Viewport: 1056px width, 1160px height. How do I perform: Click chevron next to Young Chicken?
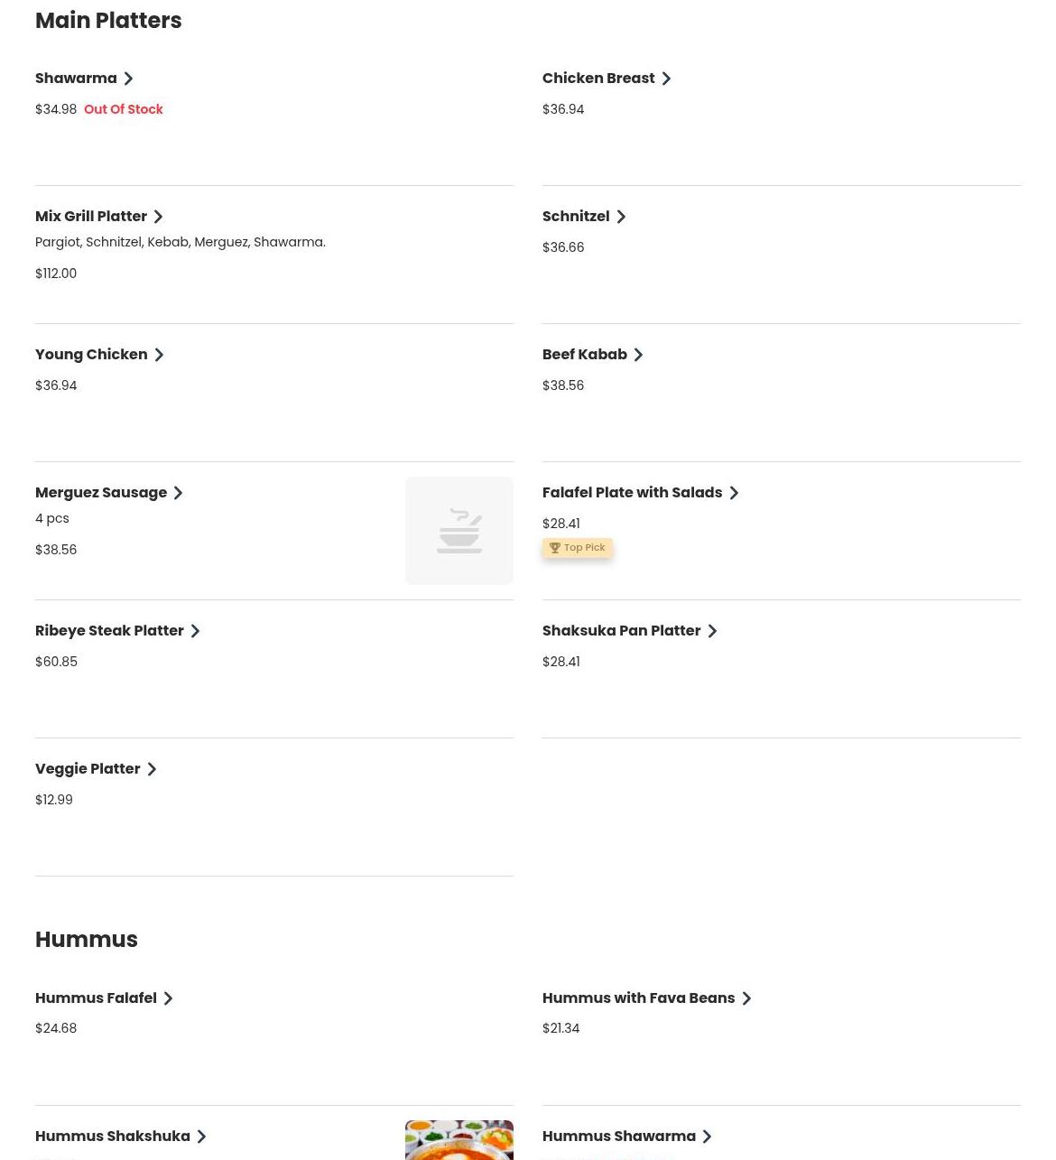tap(159, 355)
